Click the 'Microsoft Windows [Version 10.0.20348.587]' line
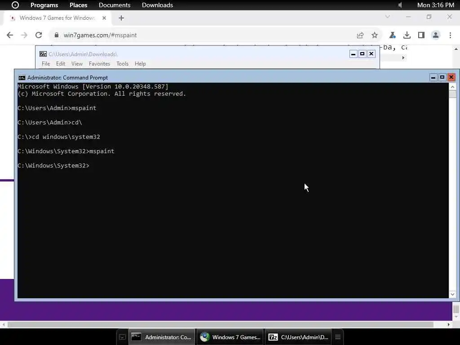Viewport: 460px width, 345px height. pos(93,87)
